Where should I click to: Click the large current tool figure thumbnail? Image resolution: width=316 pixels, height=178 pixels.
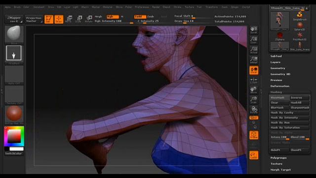pos(280,21)
